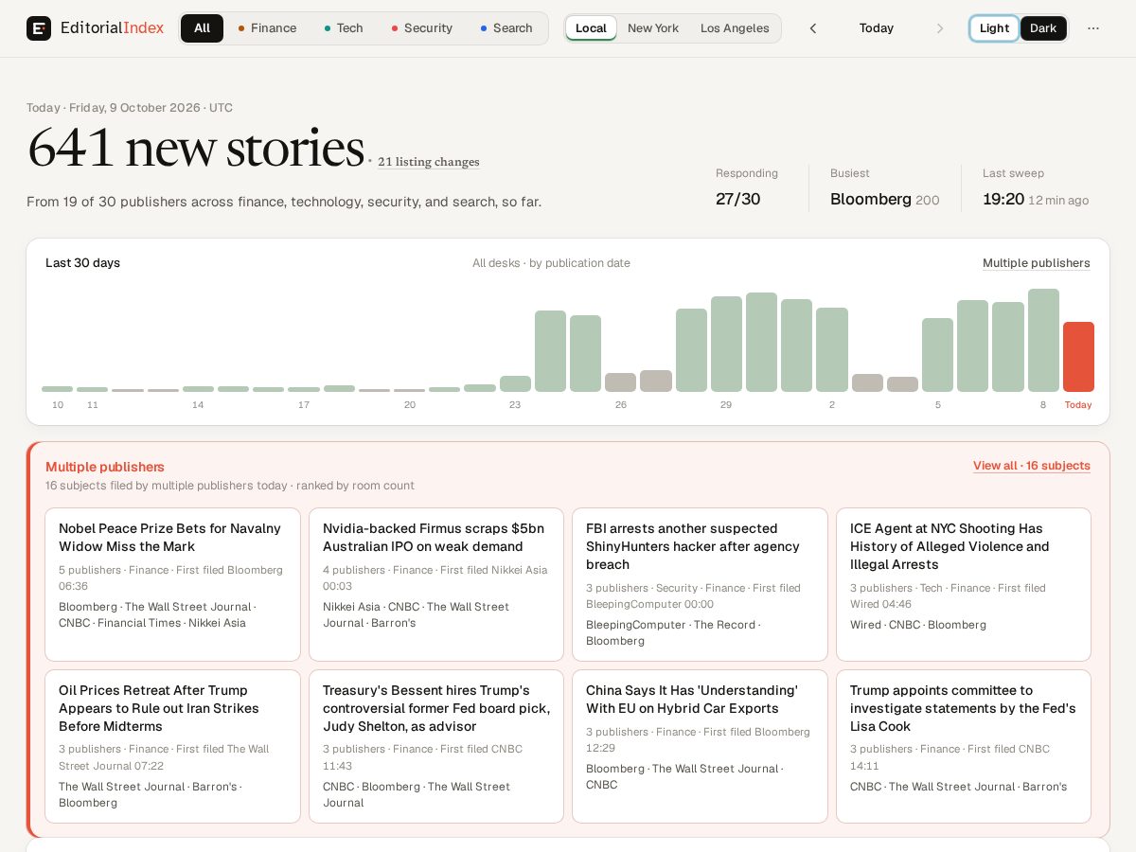This screenshot has width=1136, height=852.
Task: Click the Last 30 days chart label
Action: [x=83, y=263]
